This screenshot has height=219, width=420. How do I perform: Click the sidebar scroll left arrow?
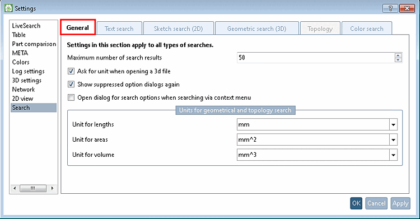tap(15, 188)
